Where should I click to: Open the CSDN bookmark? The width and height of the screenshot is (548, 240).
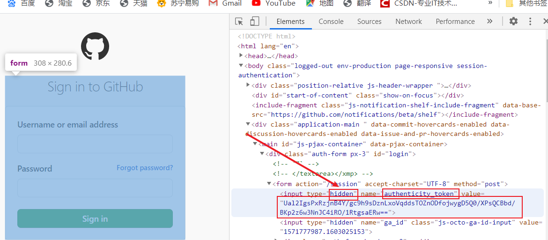pyautogui.click(x=419, y=3)
